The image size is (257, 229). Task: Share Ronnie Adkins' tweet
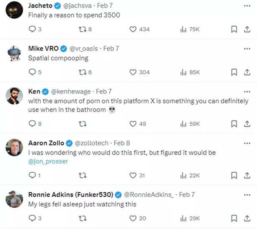point(247,218)
